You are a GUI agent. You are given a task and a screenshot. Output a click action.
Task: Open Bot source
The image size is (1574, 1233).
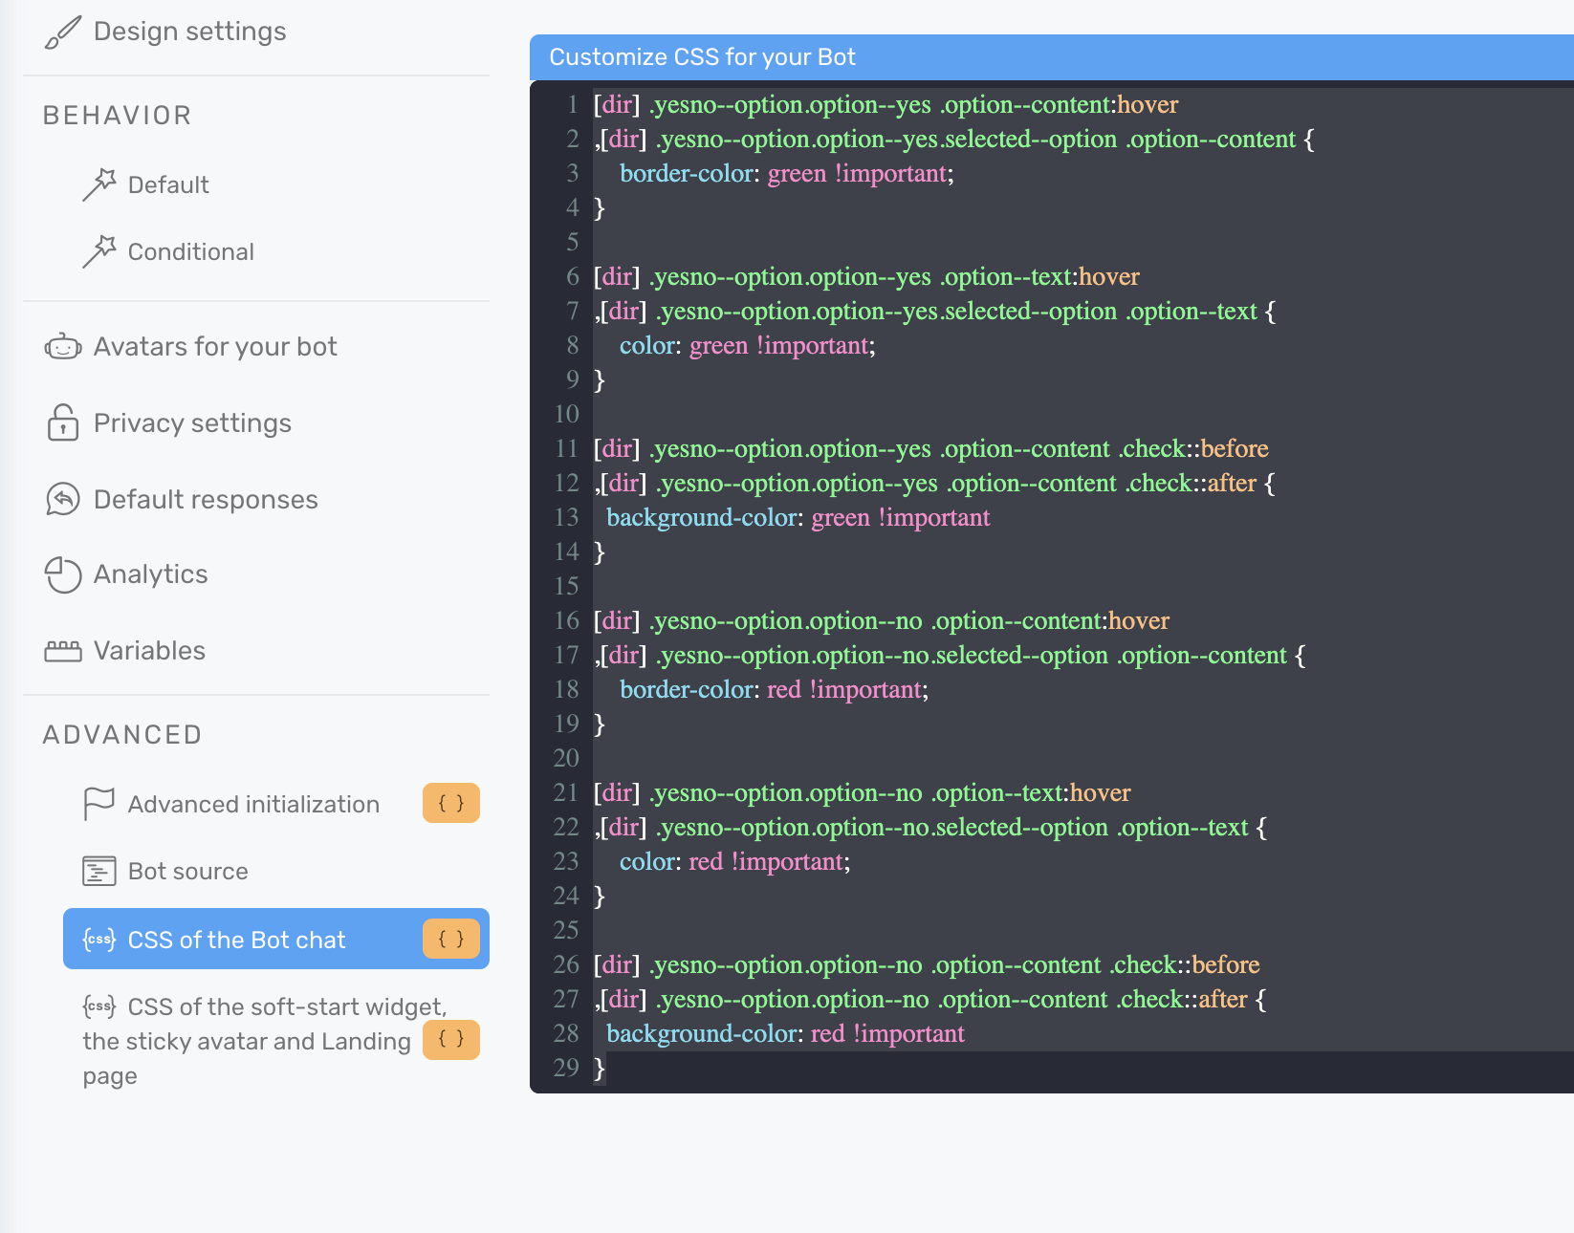click(x=187, y=871)
